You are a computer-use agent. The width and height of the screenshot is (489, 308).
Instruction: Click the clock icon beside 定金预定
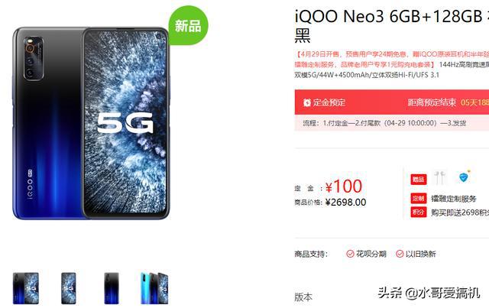click(307, 102)
